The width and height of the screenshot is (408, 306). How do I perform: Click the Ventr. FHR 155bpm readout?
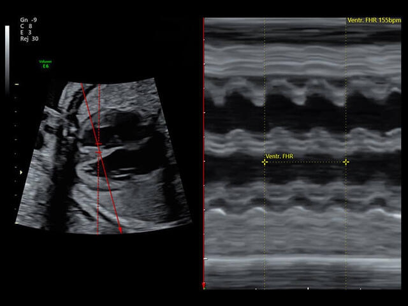click(374, 20)
